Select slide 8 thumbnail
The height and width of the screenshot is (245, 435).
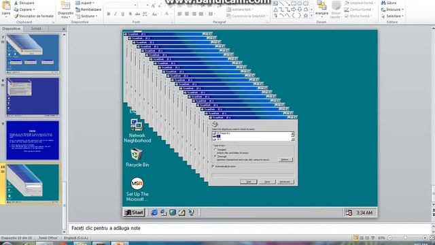coord(33,97)
